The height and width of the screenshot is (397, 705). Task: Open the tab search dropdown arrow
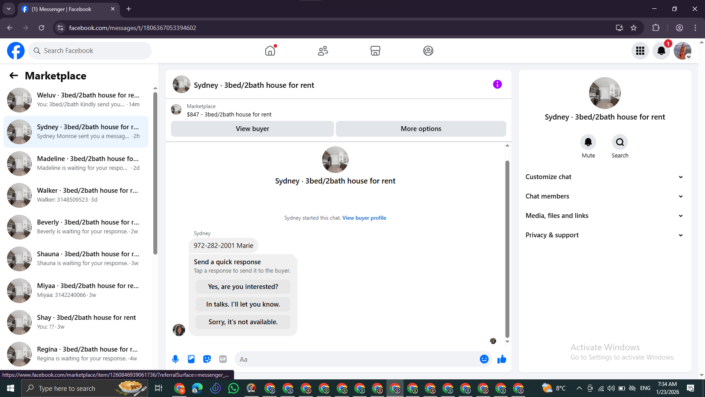(x=8, y=9)
